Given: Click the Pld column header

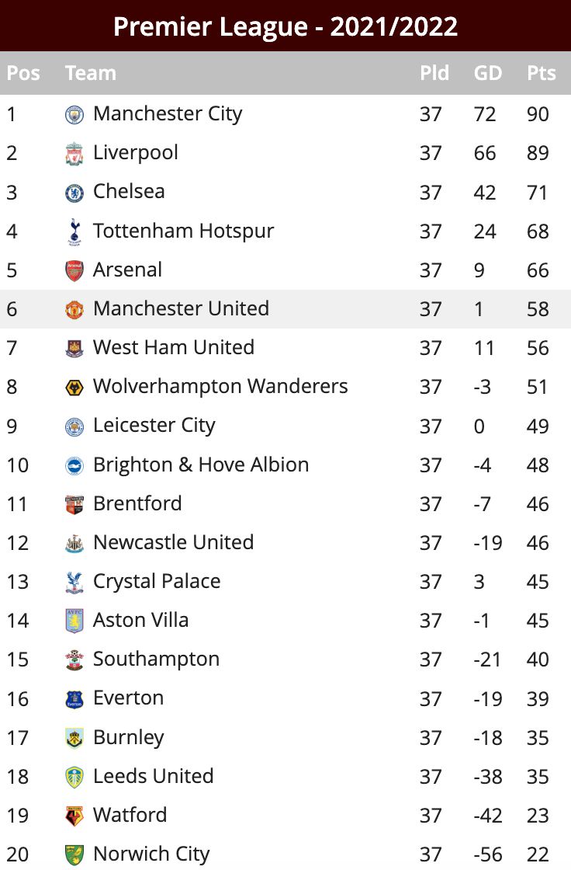Looking at the screenshot, I should click(434, 73).
